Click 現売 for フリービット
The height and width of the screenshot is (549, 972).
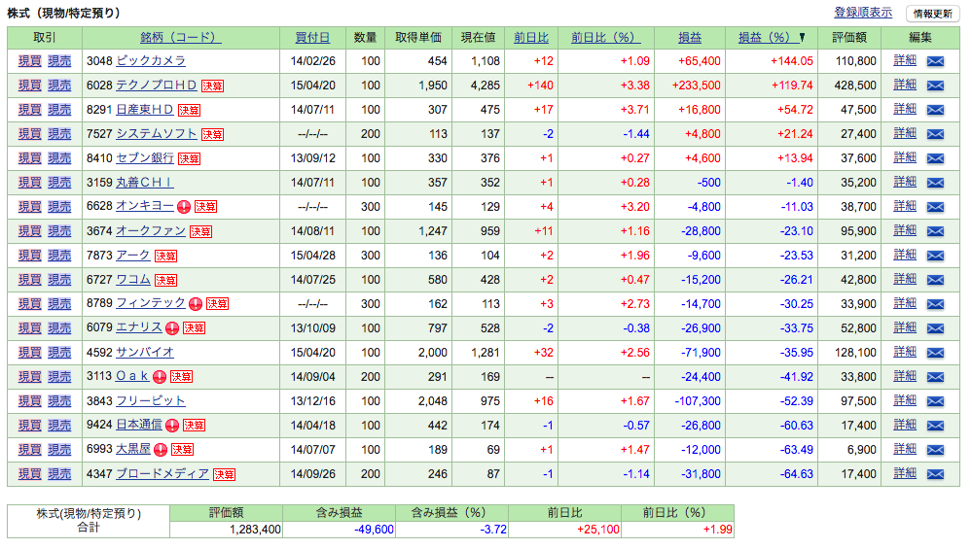pyautogui.click(x=59, y=401)
